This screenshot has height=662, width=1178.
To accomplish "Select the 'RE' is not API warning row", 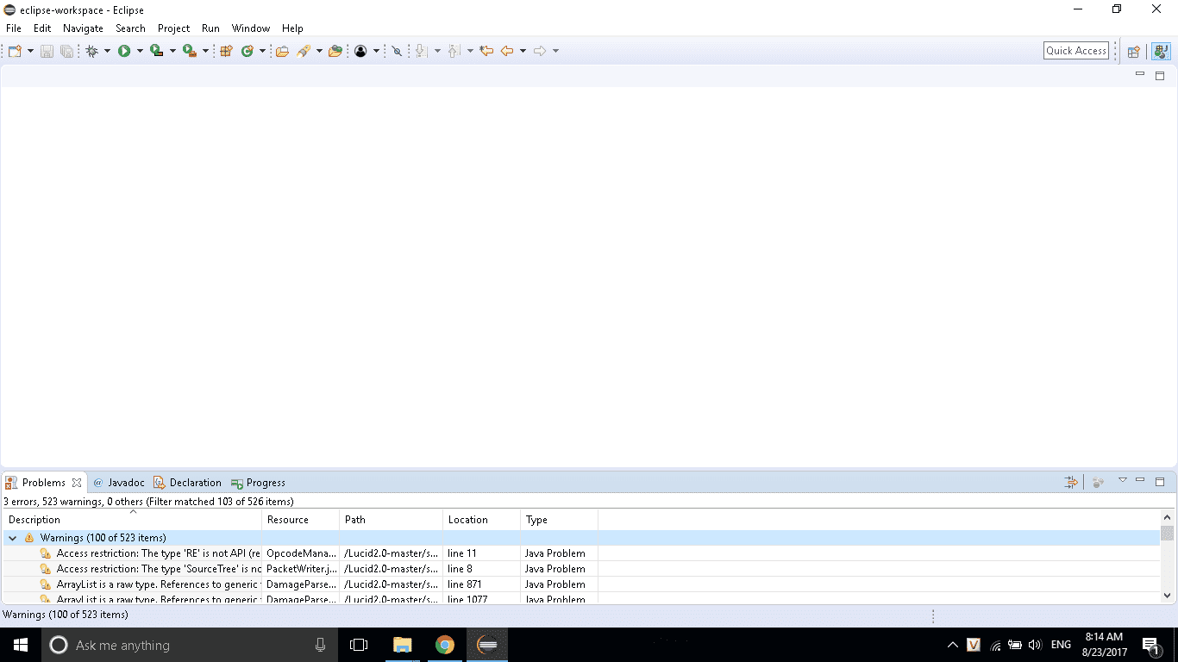I will pos(581,553).
